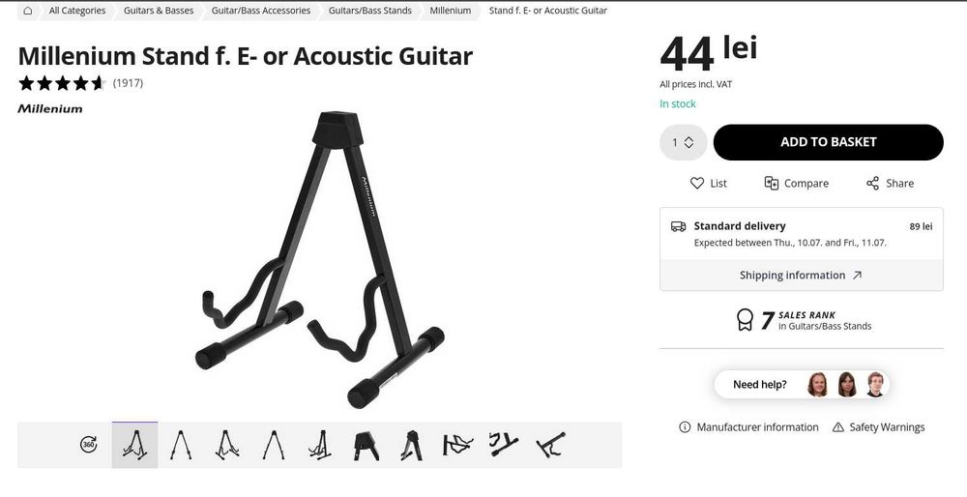The height and width of the screenshot is (497, 967).
Task: Open Guitars/Bass Stands breadcrumb
Action: (370, 11)
